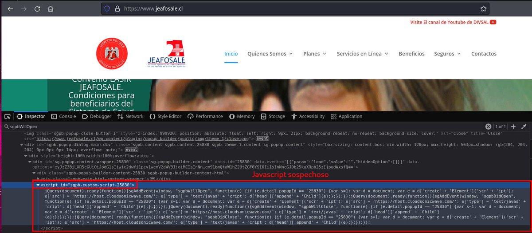Collapse the sgpb-popup-dialog-main-div node

tap(22, 144)
